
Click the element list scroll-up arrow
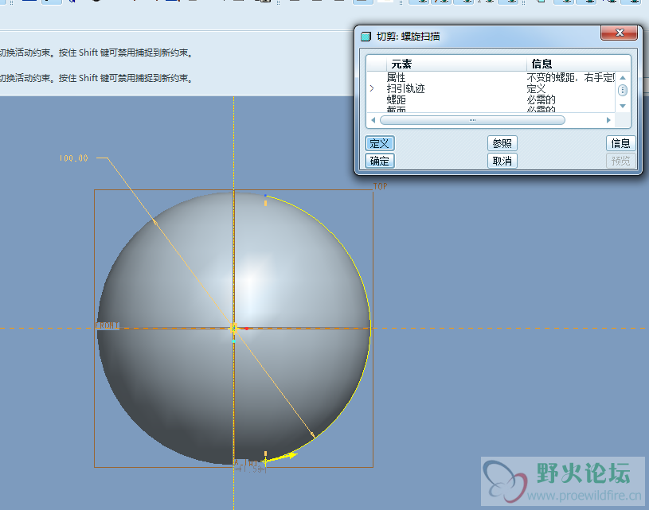[623, 78]
